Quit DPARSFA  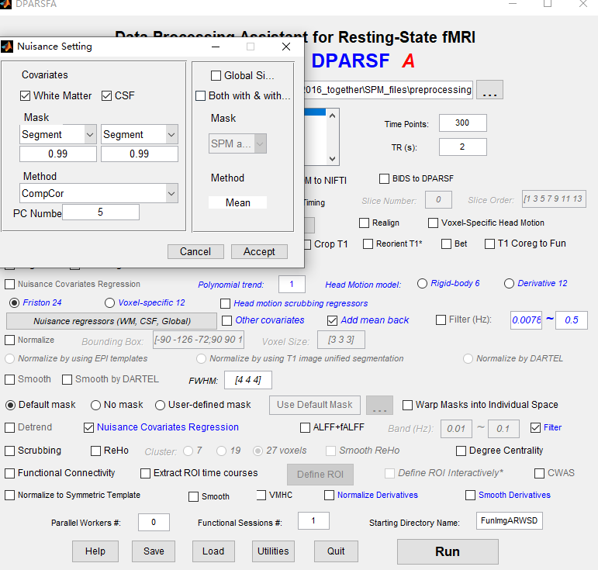(336, 551)
